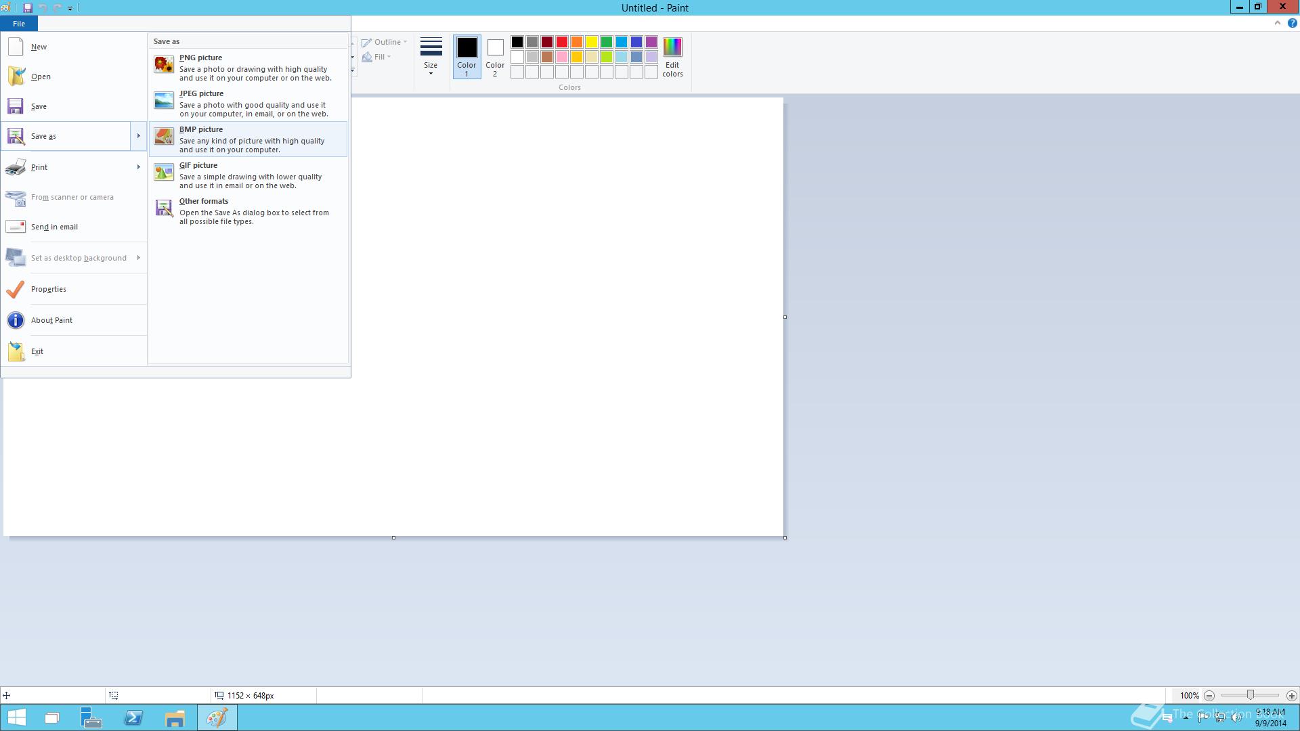This screenshot has height=731, width=1300.
Task: Click the JPEG picture icon
Action: pos(164,100)
